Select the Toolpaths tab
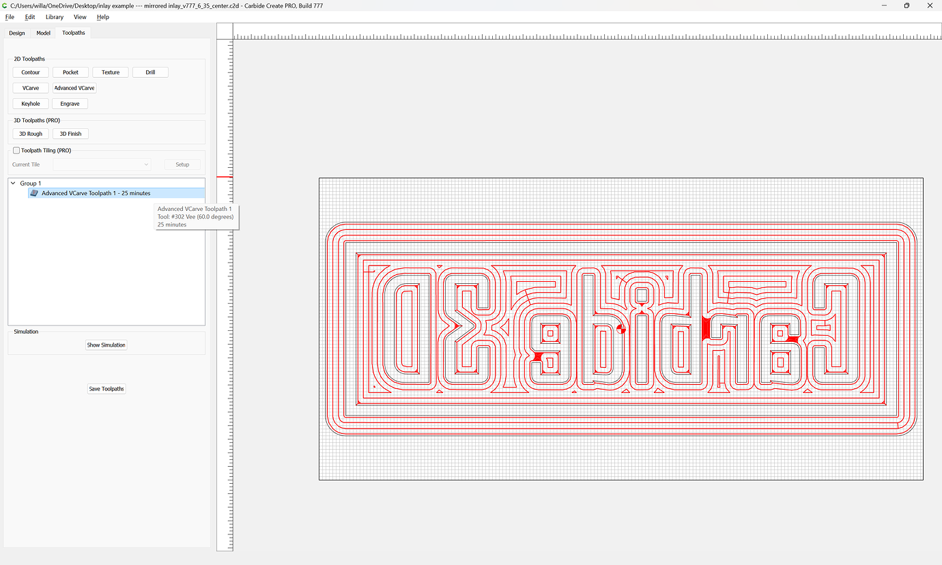 tap(74, 33)
